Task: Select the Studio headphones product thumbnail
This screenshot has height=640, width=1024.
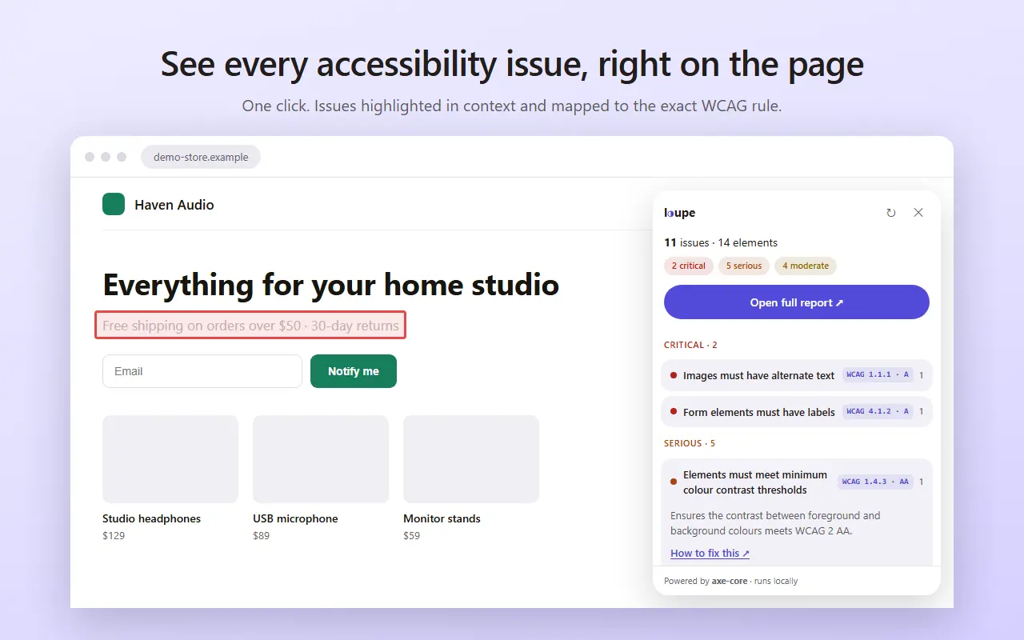Action: pos(170,459)
